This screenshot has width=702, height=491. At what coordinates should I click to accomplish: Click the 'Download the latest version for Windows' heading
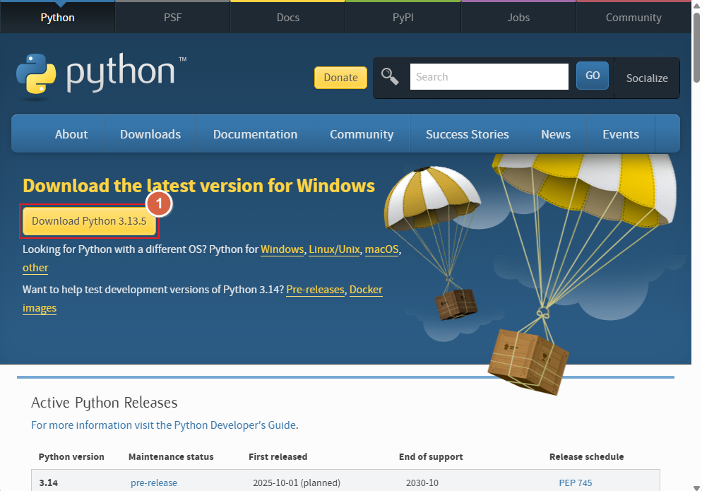point(198,186)
